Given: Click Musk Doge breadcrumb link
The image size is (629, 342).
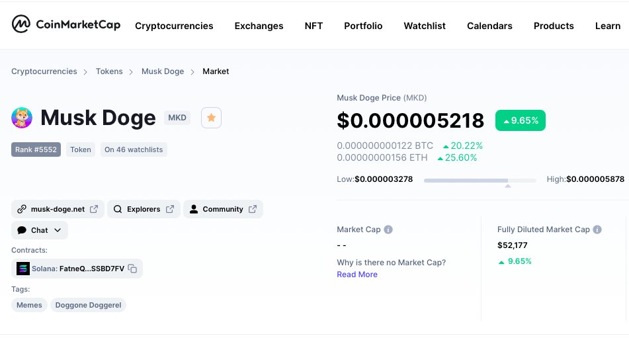Looking at the screenshot, I should point(163,71).
